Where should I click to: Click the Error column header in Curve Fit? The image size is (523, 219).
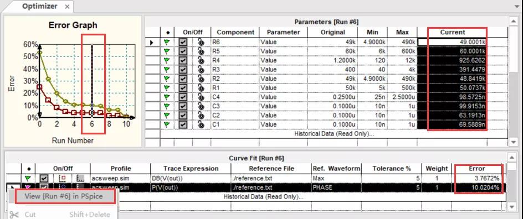point(476,169)
